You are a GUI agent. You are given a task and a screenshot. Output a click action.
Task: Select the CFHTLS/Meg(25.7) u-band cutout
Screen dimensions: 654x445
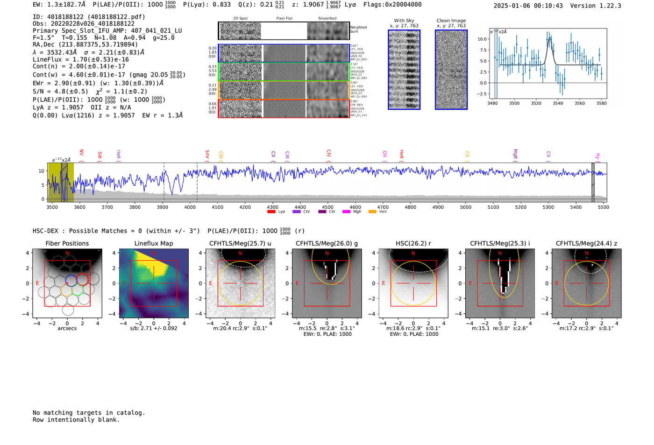pyautogui.click(x=240, y=283)
